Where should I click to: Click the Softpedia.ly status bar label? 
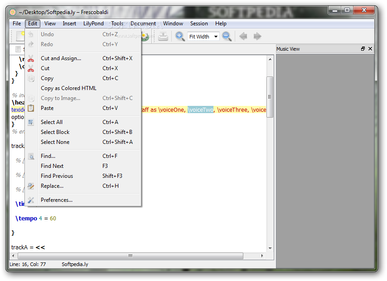click(x=75, y=264)
